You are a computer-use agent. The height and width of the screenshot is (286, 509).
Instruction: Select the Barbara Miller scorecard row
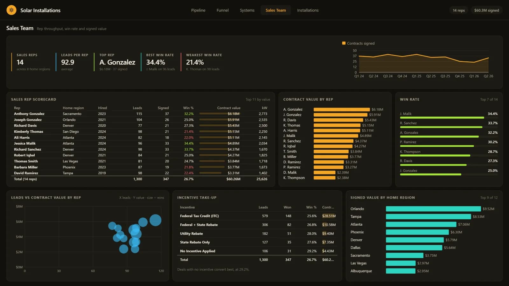(141, 167)
